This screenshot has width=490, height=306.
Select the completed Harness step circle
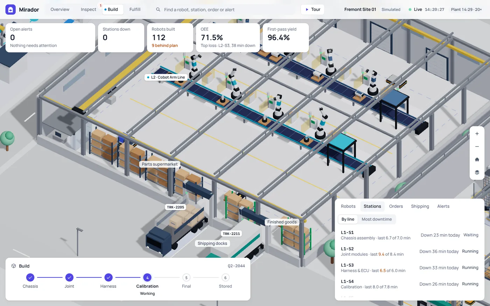point(108,278)
